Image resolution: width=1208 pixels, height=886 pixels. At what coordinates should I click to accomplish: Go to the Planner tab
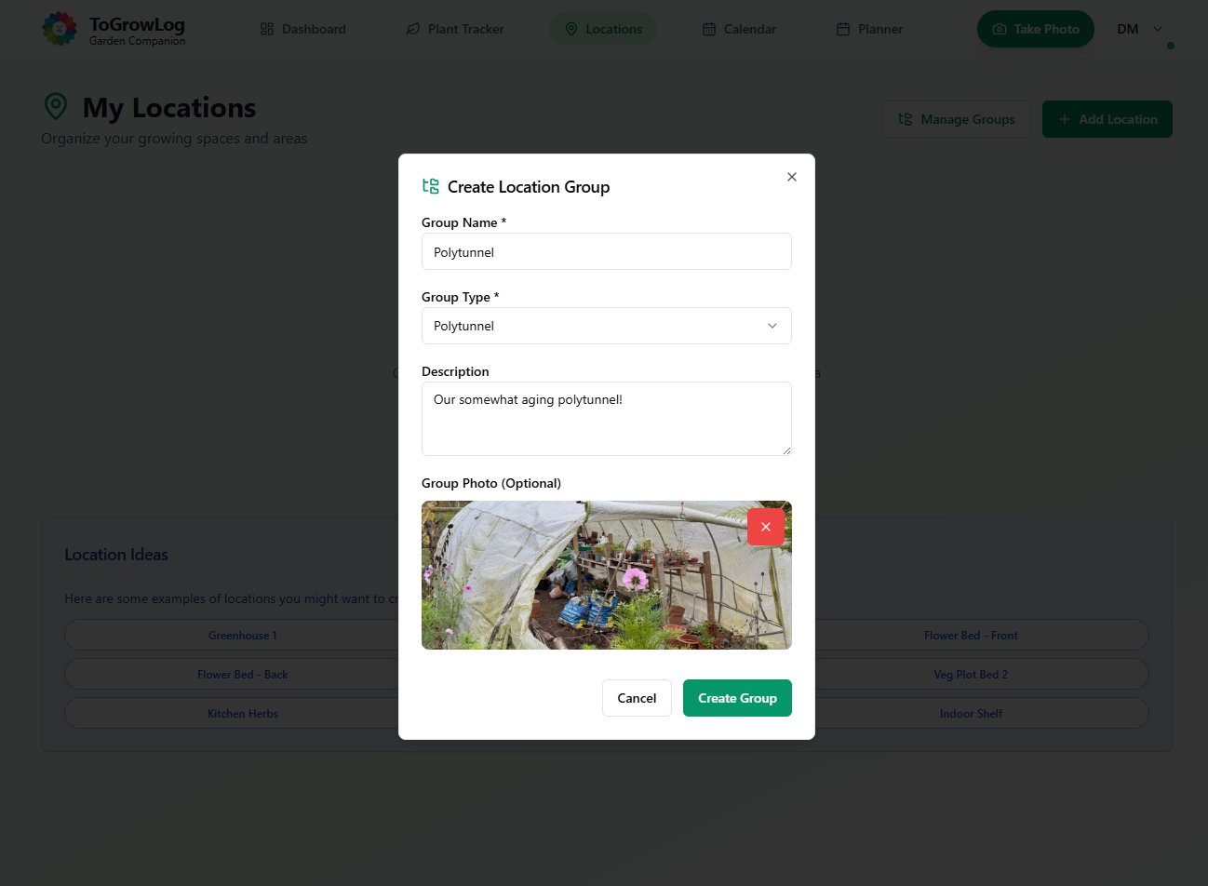(x=869, y=29)
